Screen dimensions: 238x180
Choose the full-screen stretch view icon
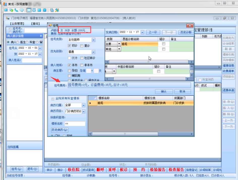(44, 10)
